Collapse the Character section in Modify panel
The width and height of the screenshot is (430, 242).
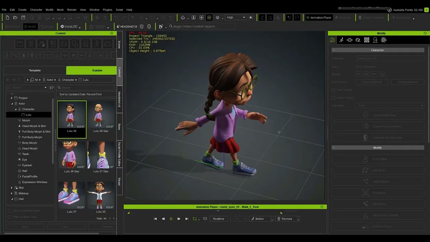point(334,50)
